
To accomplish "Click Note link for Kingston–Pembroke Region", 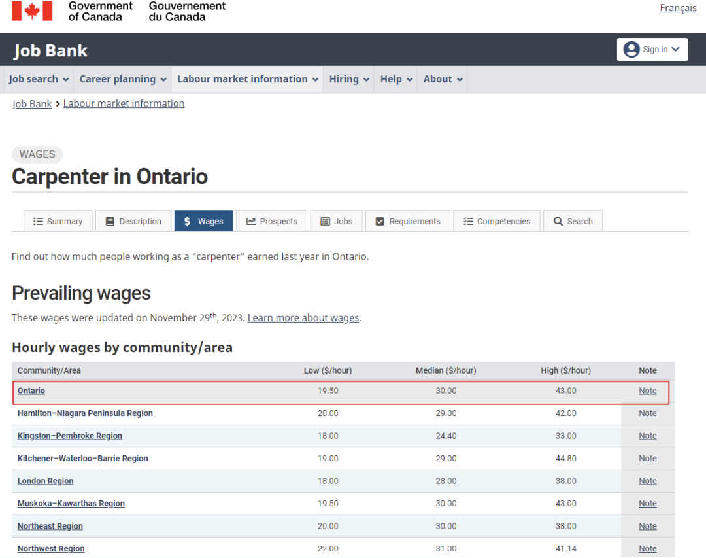I will tap(647, 436).
